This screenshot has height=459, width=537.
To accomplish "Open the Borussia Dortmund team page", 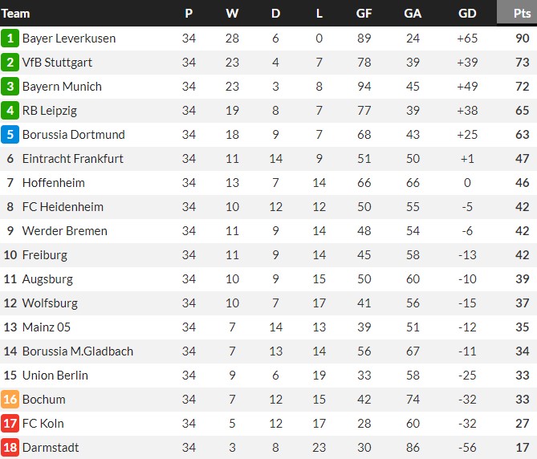I will [x=74, y=135].
